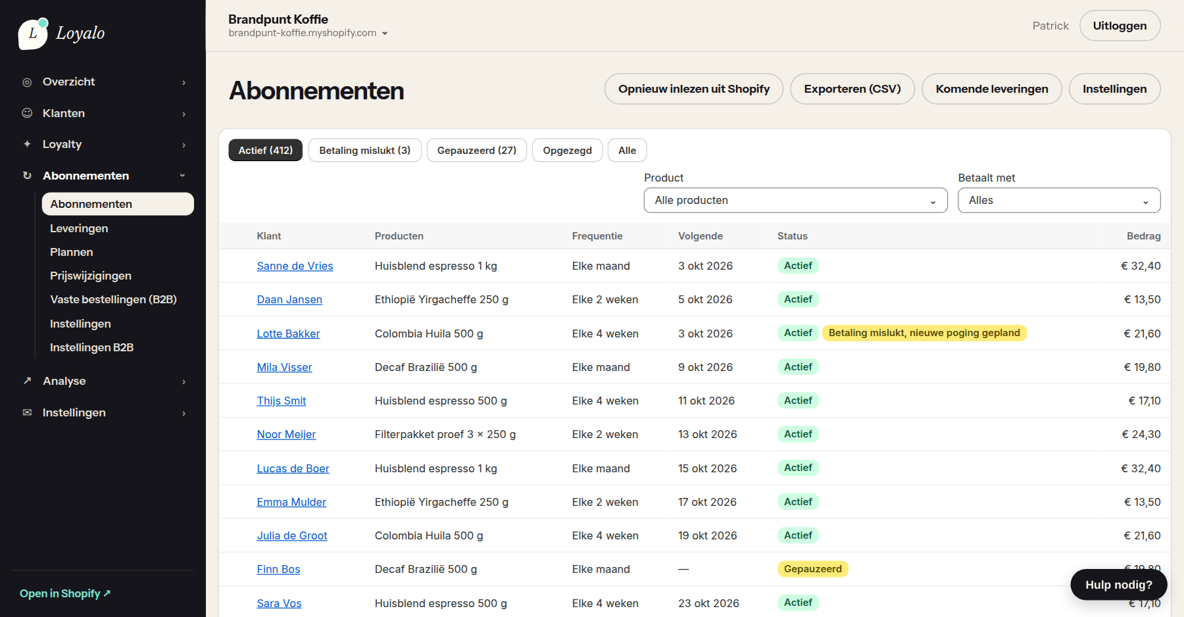Open the Betaalt met dropdown
1184x617 pixels.
[x=1059, y=200]
